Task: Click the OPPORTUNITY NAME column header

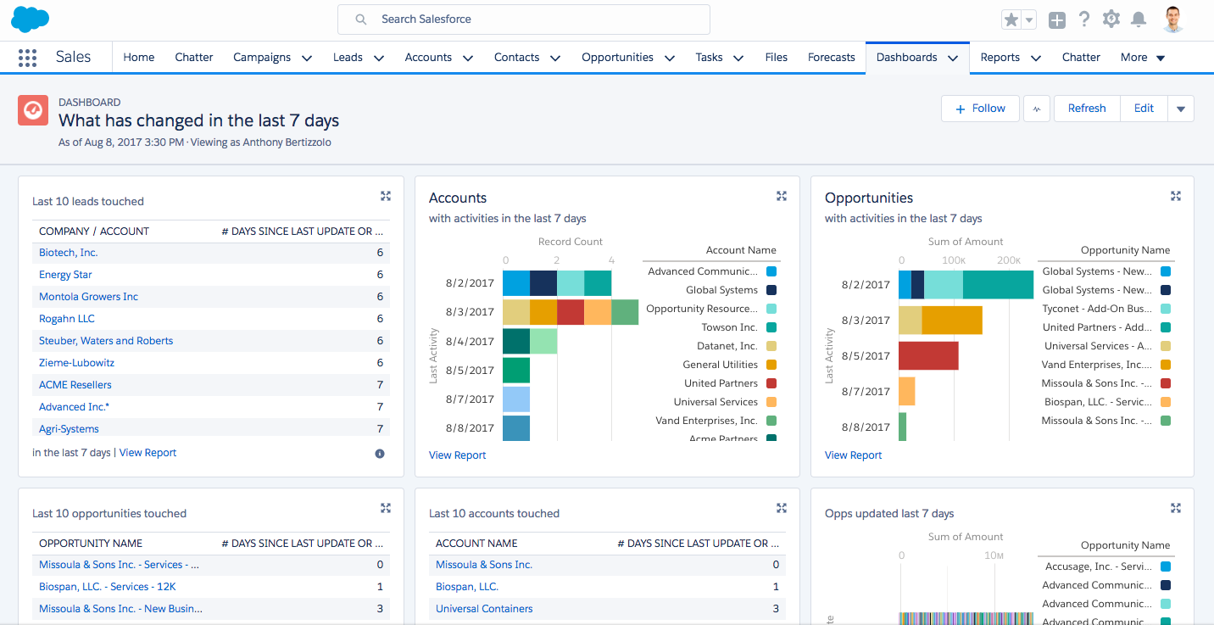Action: point(91,543)
